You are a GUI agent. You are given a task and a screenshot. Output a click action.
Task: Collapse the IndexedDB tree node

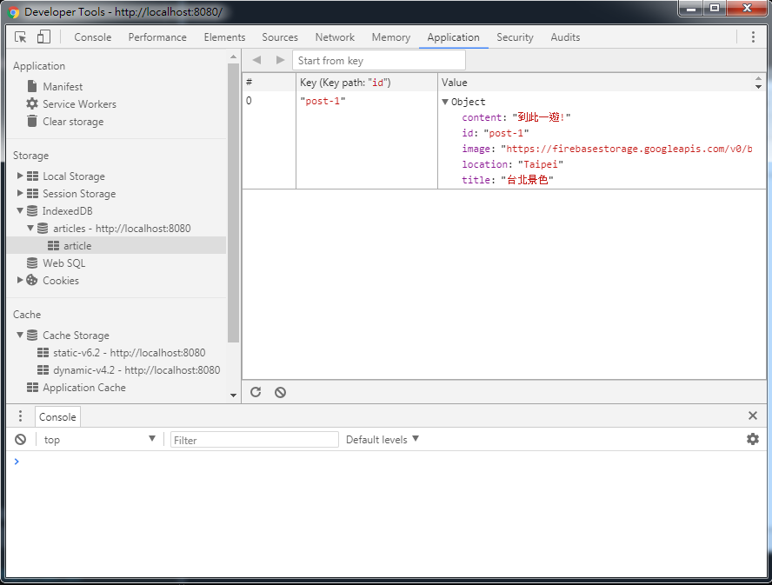click(x=20, y=210)
